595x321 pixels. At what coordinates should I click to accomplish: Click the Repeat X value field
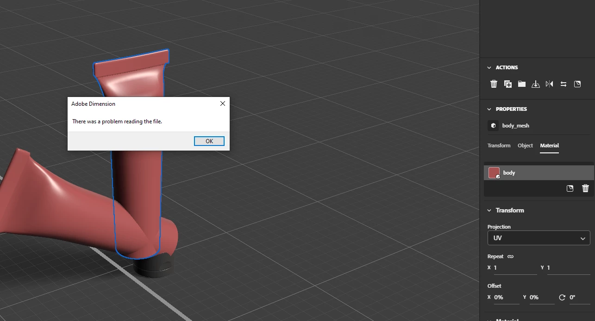pos(515,268)
